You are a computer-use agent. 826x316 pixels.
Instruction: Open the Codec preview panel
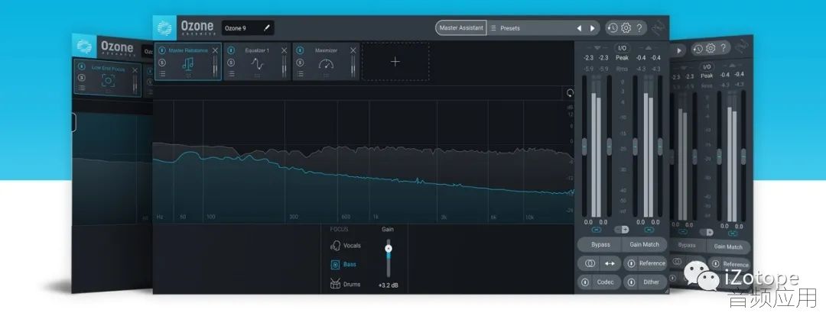[x=605, y=282]
